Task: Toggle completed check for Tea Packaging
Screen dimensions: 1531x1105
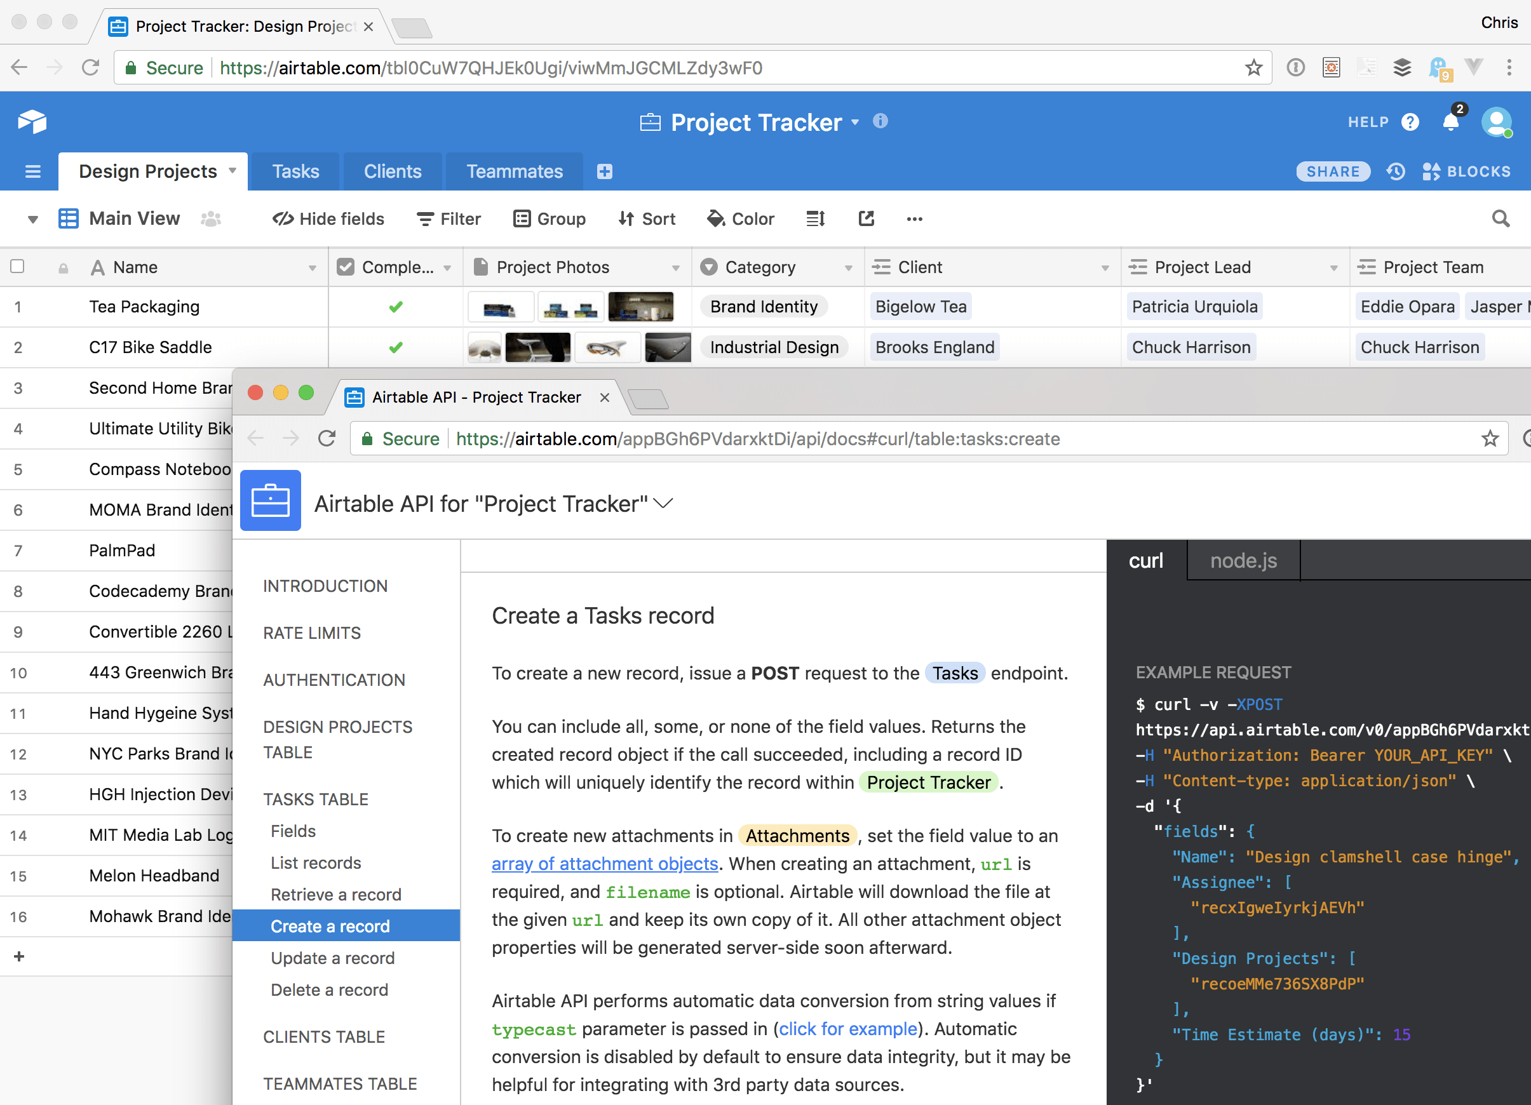Action: 396,307
